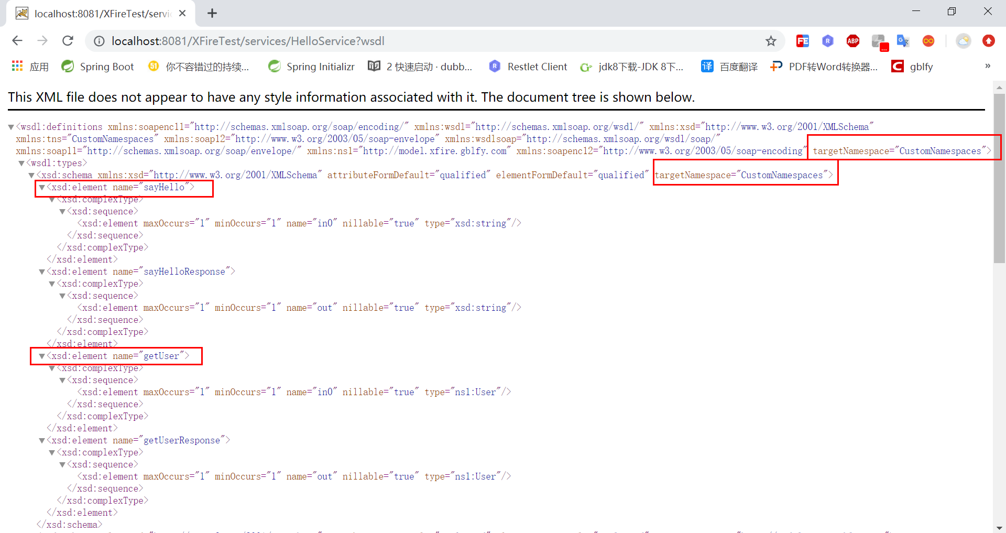Collapse xsd:sequence under sayHello
The width and height of the screenshot is (1006, 533).
tap(62, 212)
